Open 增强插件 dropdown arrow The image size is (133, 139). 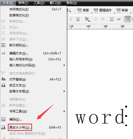114,13
